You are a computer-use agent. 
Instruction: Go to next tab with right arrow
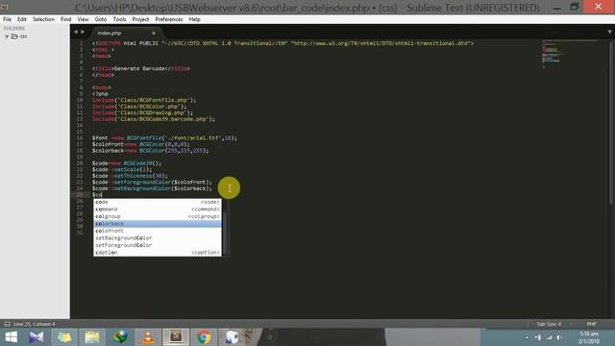tap(83, 32)
